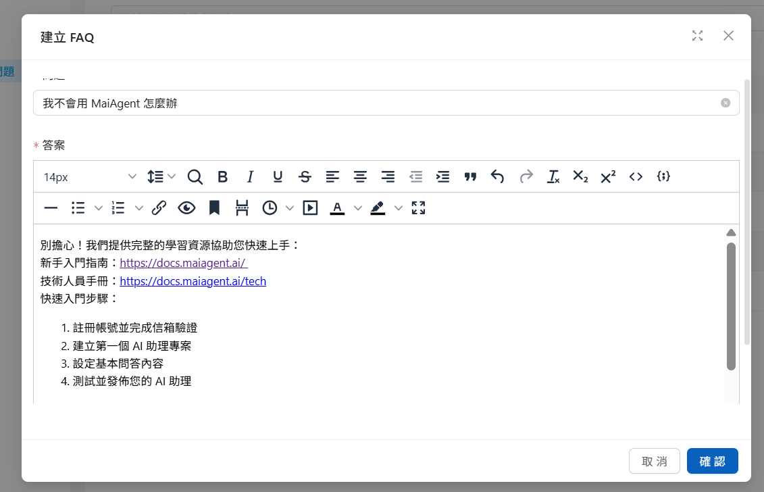Click the search magnifier icon in toolbar
764x492 pixels.
[195, 177]
